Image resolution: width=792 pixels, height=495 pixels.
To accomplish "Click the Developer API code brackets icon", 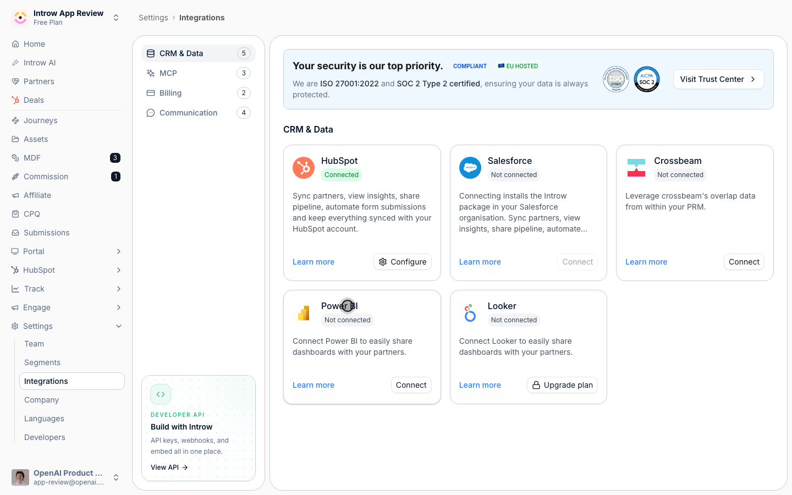I will (161, 394).
